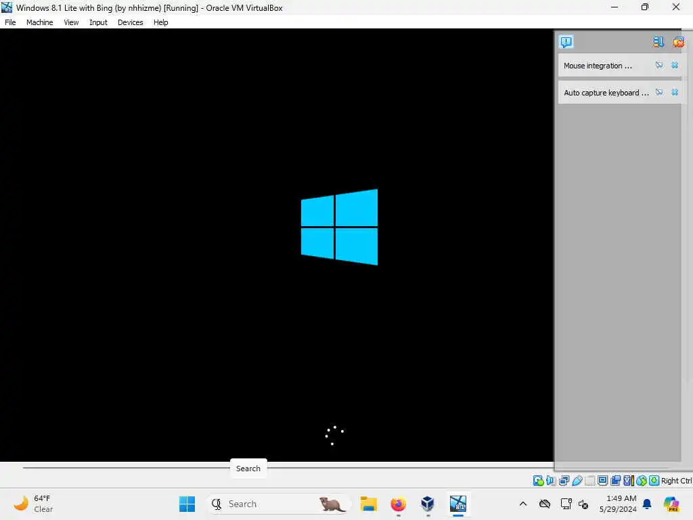Show hidden system tray icons chevron
Screen dimensions: 693x520
[x=523, y=504]
